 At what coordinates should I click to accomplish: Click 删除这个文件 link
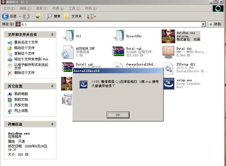pos(24,73)
